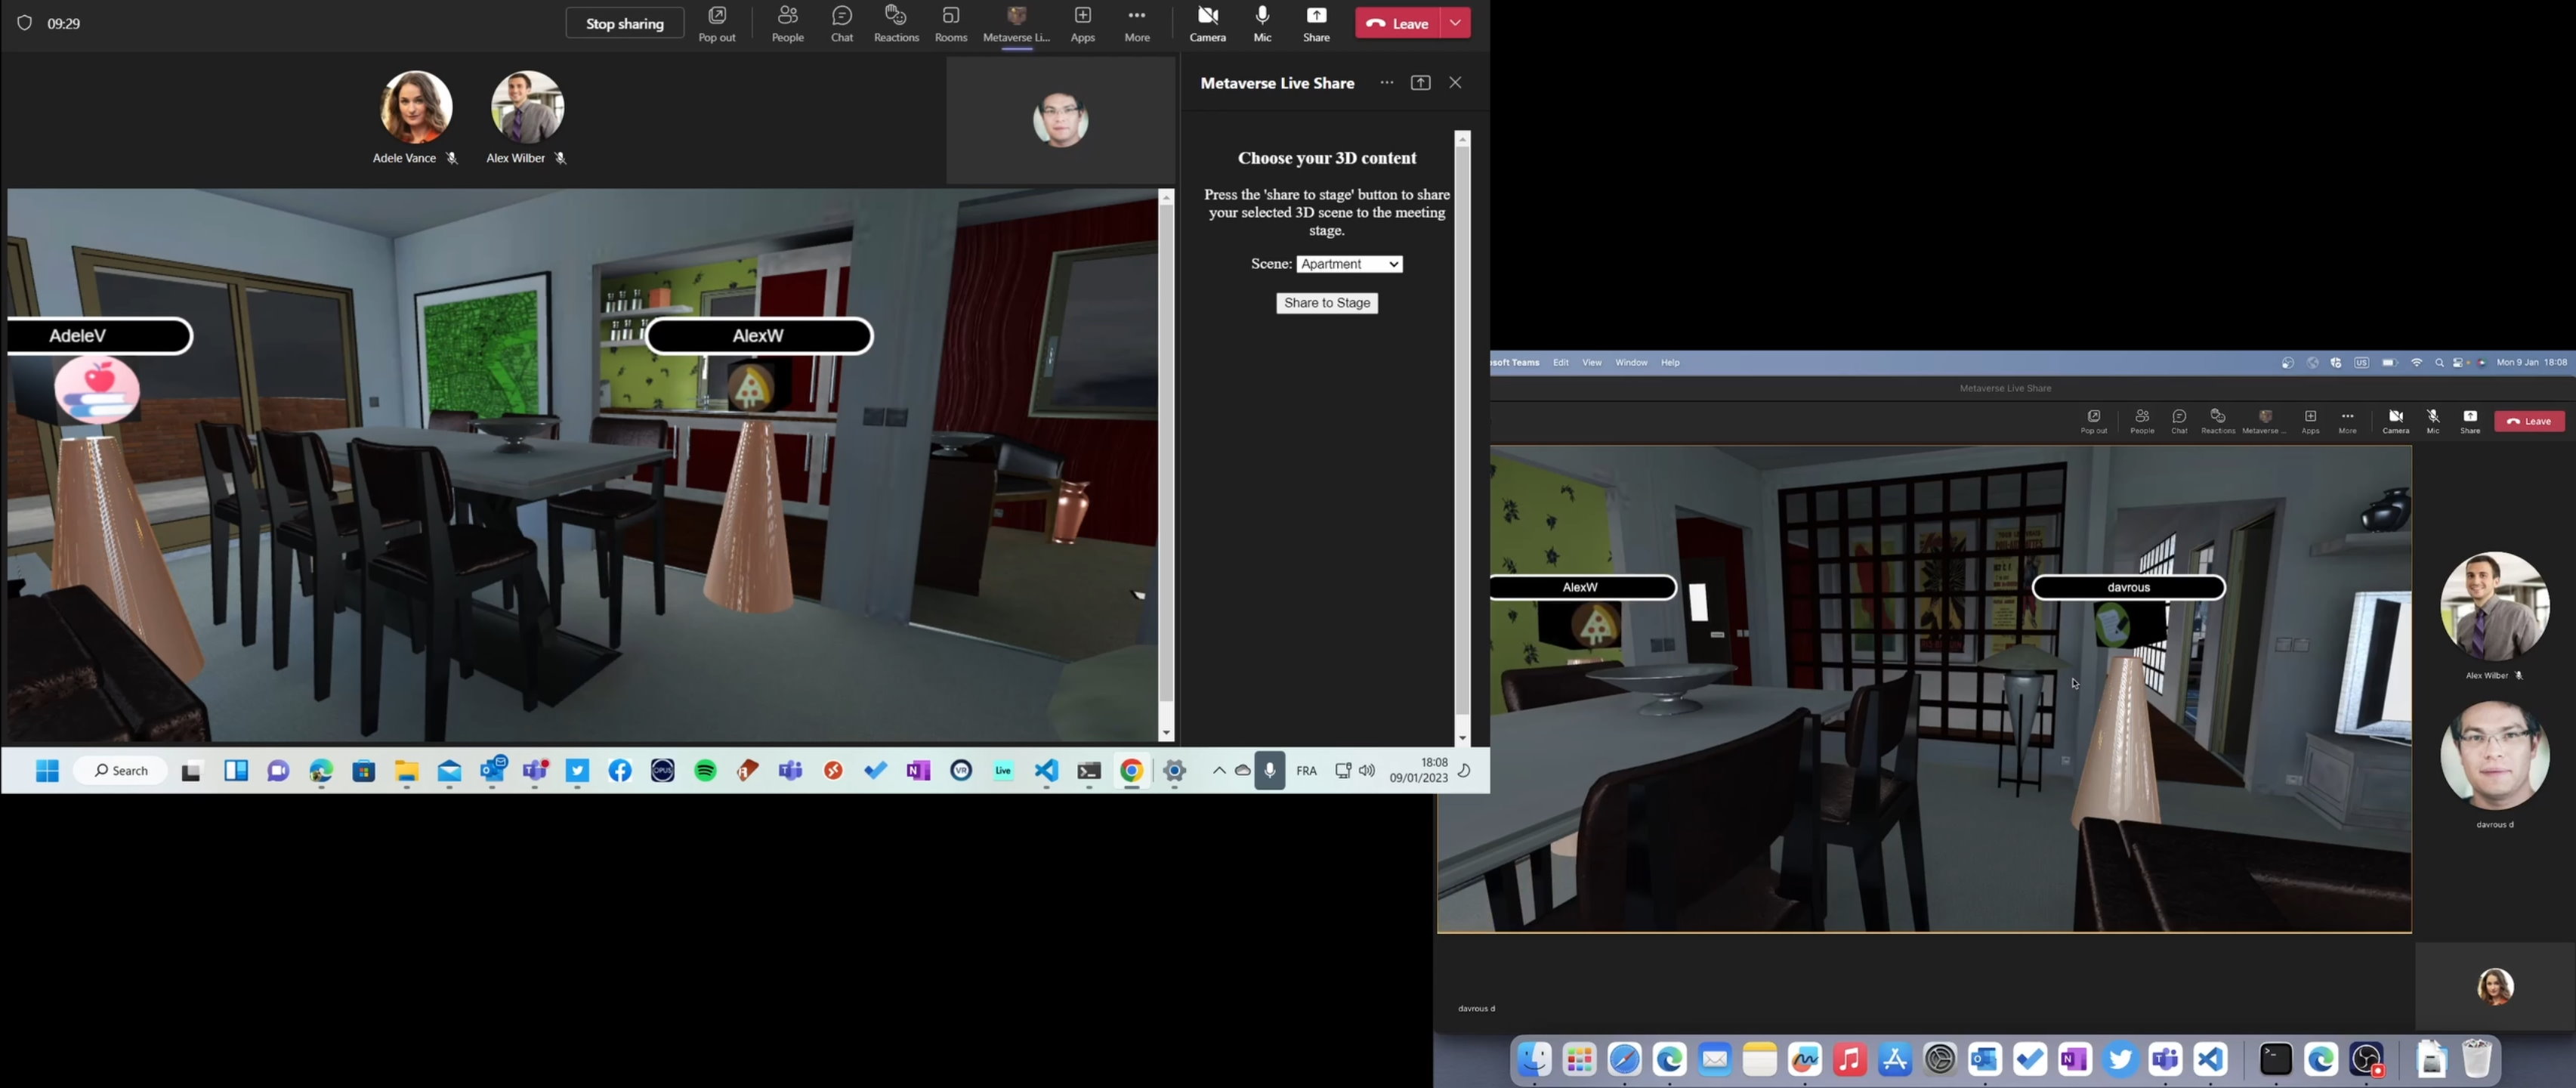Open the Metaverse Live Share options menu

point(1386,82)
